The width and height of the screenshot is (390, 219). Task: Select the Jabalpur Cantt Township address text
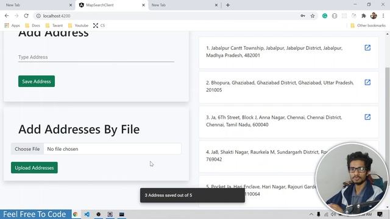tap(274, 52)
